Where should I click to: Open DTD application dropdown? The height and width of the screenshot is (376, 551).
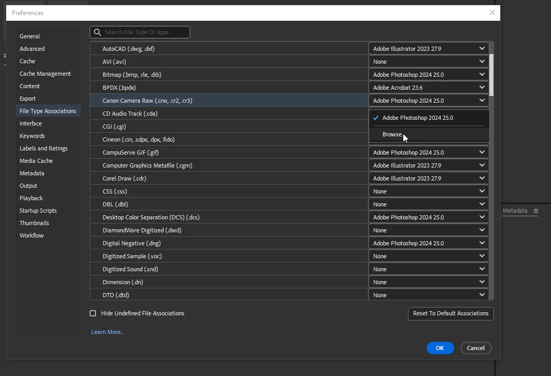coord(428,295)
